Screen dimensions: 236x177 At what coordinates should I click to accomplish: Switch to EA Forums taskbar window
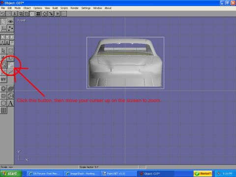coord(45,174)
